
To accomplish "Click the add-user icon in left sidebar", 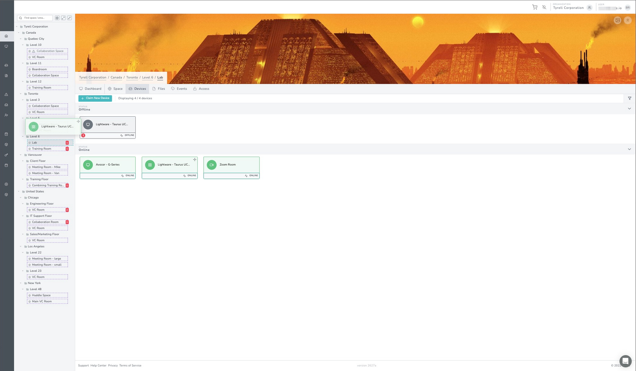I will pos(6,115).
